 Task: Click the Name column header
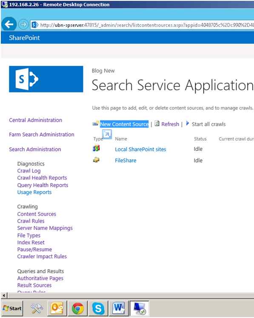121,139
